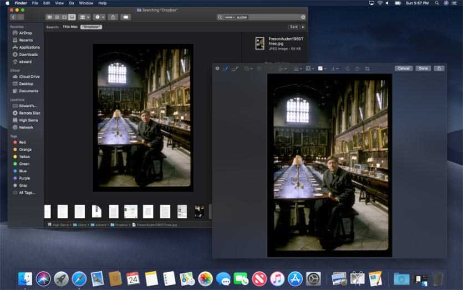
Task: Click the Crop tool in Markup toolbar
Action: pos(367,68)
